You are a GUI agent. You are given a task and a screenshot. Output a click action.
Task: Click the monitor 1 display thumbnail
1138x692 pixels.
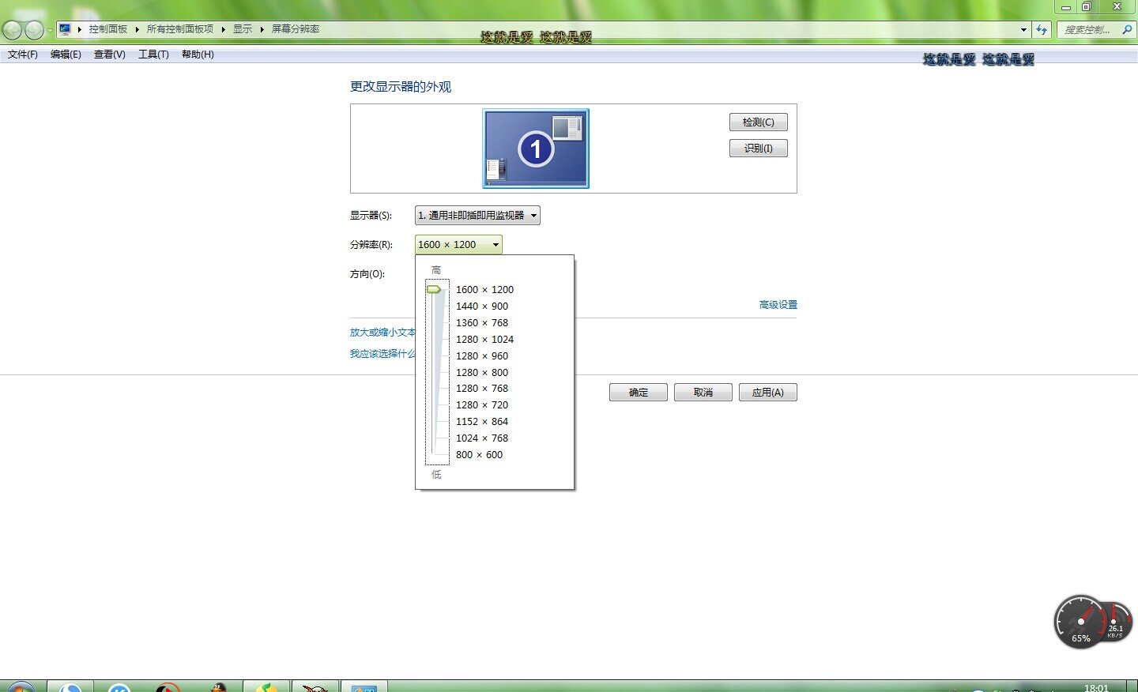click(535, 149)
